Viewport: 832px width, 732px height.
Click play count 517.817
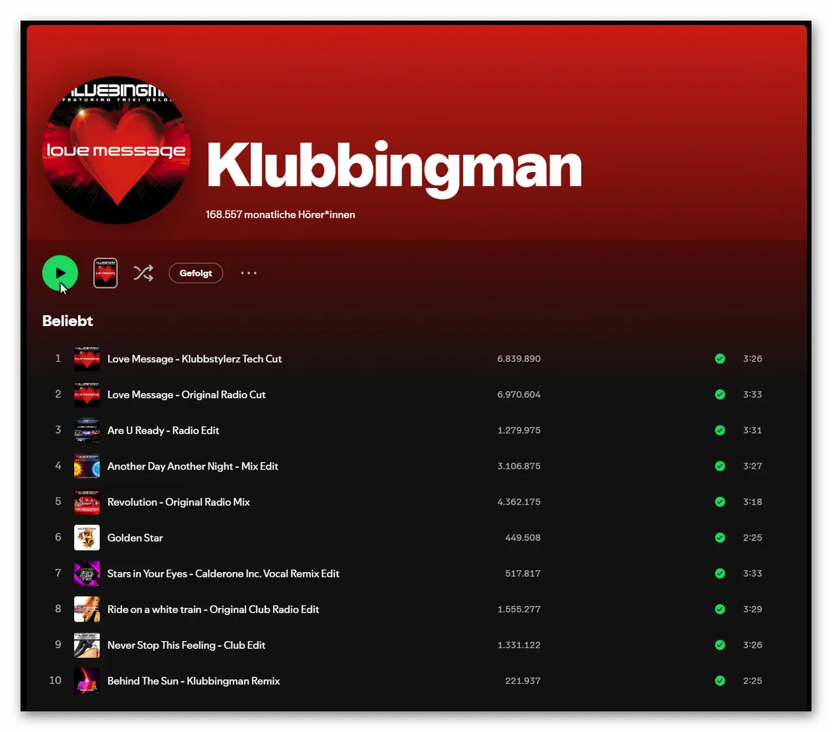(x=523, y=573)
